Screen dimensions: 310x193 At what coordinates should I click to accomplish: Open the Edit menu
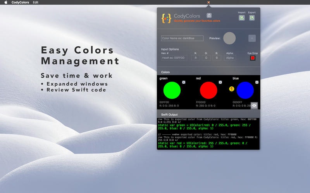[36, 2]
